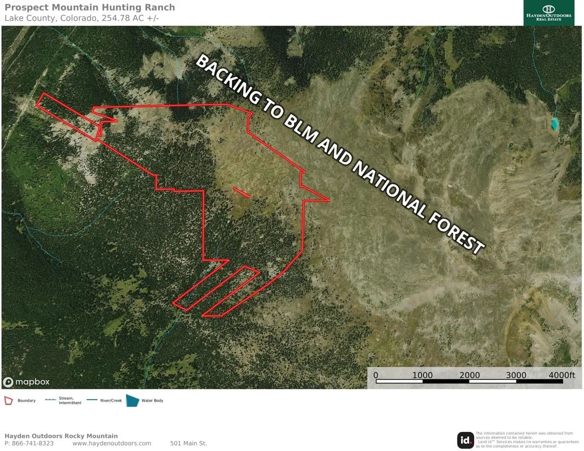
Task: Click the Lake County acreage subtitle
Action: click(81, 18)
